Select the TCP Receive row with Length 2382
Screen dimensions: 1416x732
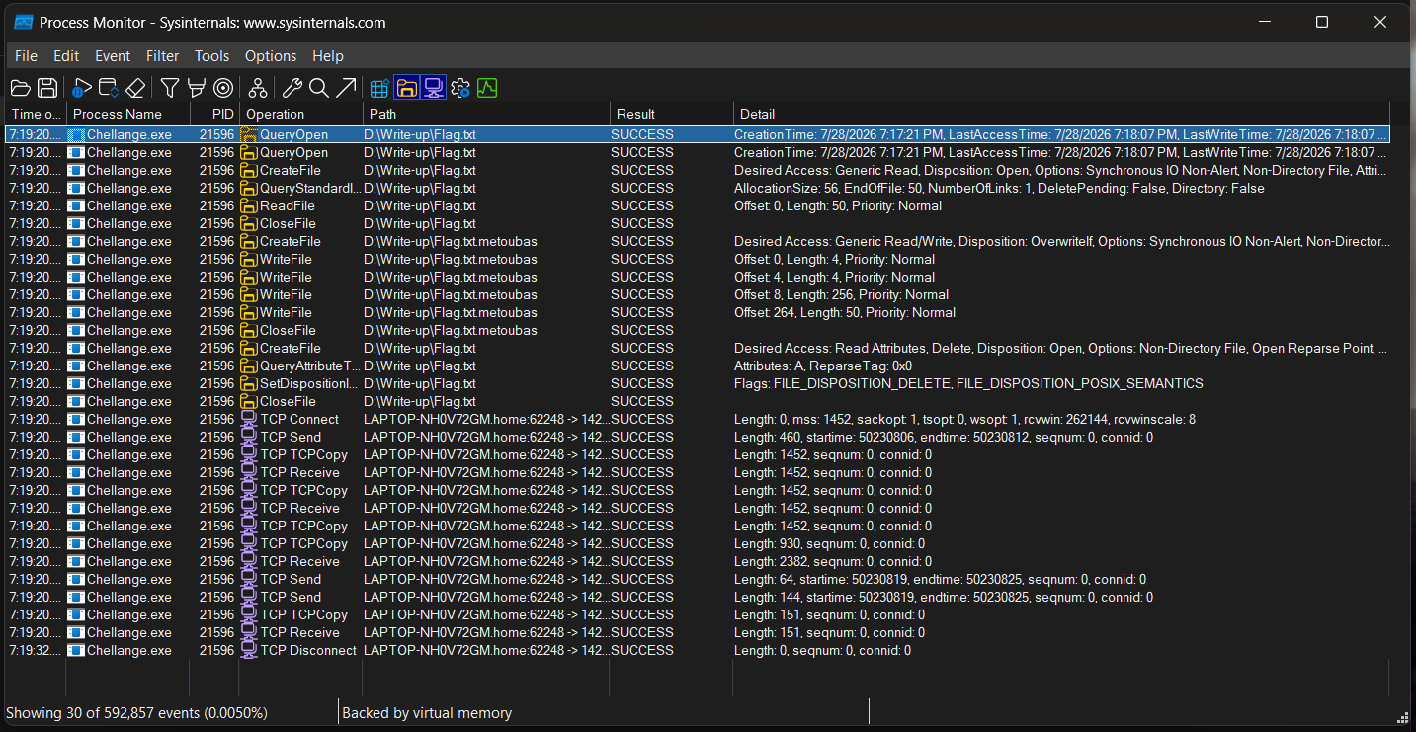coord(698,561)
